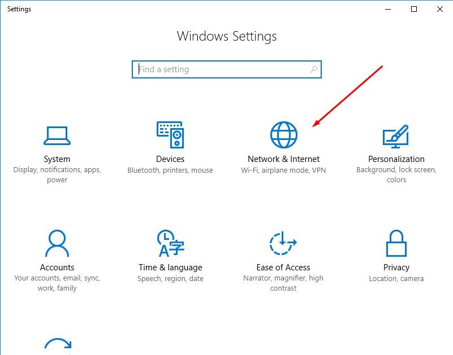Select the Wi-Fi, airplane mode, VPN text
The image size is (453, 355).
pos(283,169)
